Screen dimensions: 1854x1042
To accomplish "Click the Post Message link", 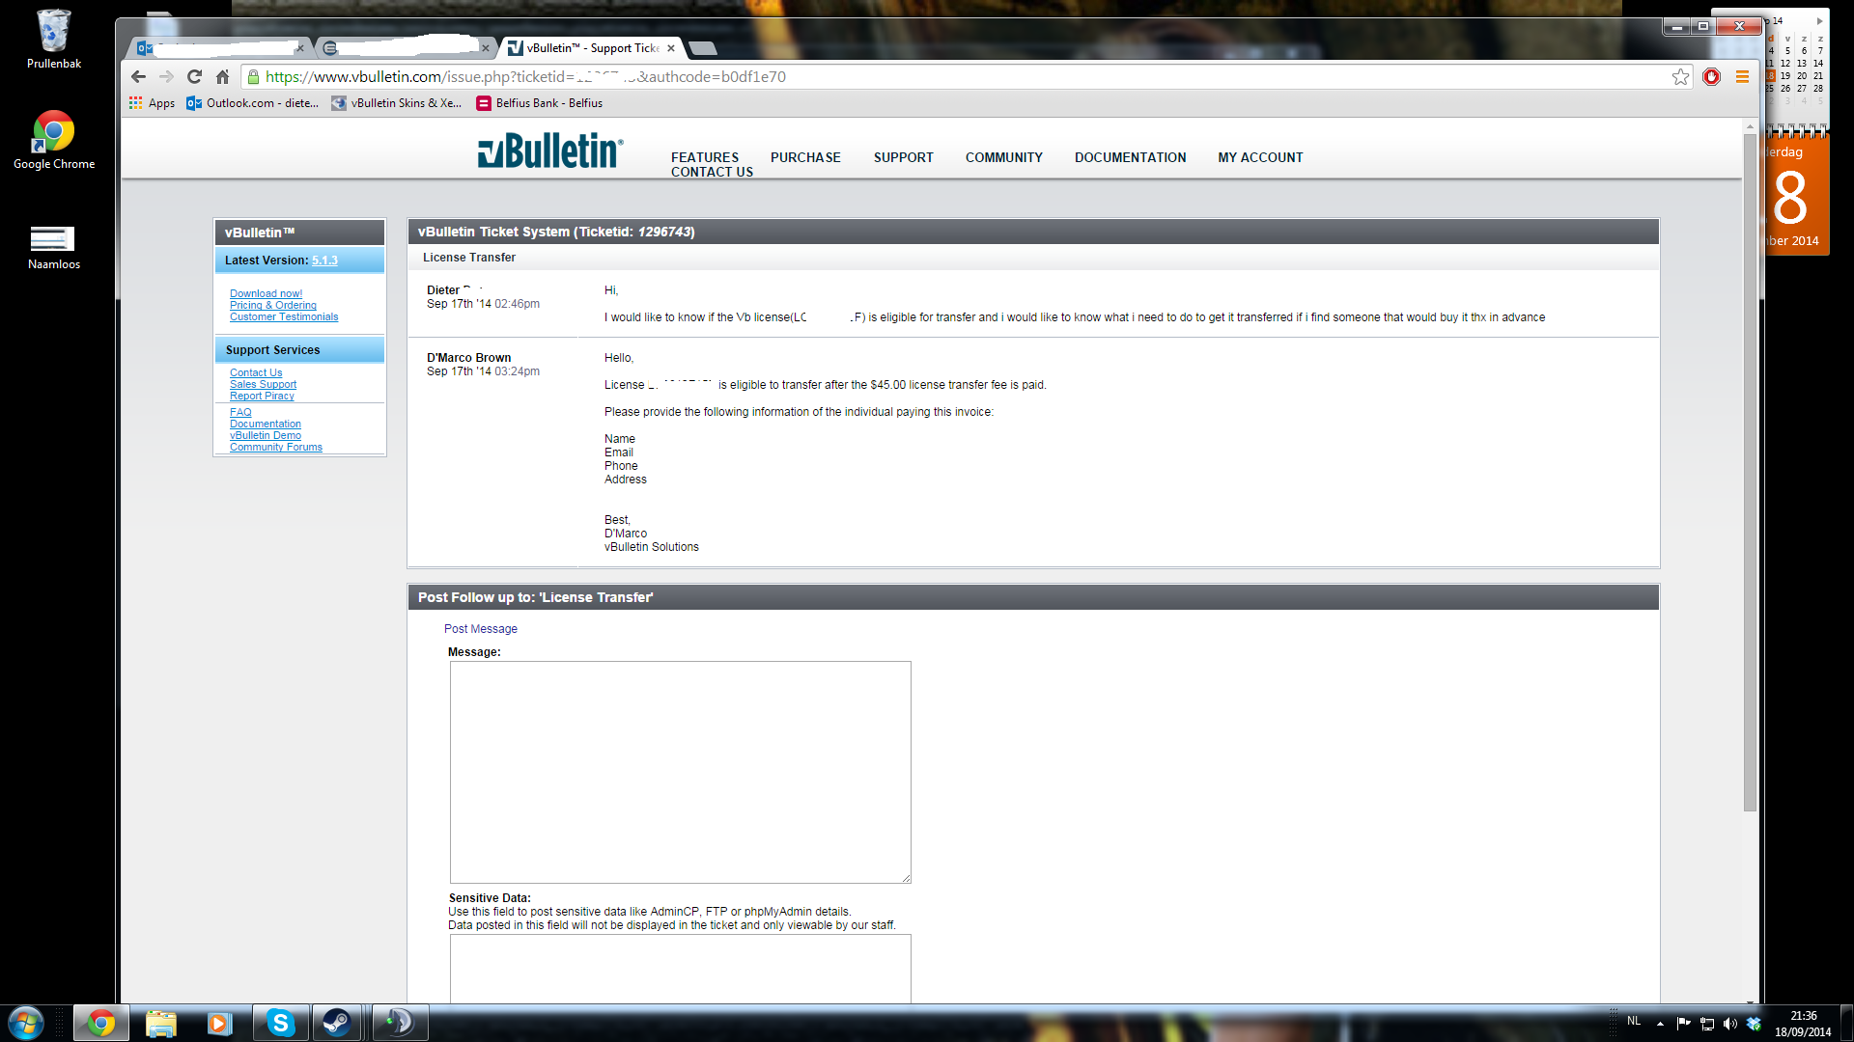I will 481,629.
